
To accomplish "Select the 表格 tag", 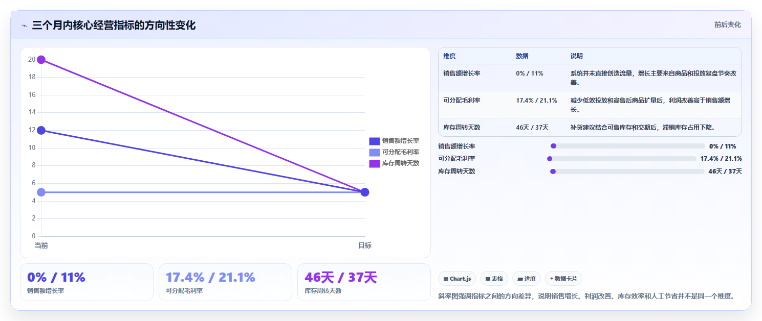I will click(x=494, y=279).
